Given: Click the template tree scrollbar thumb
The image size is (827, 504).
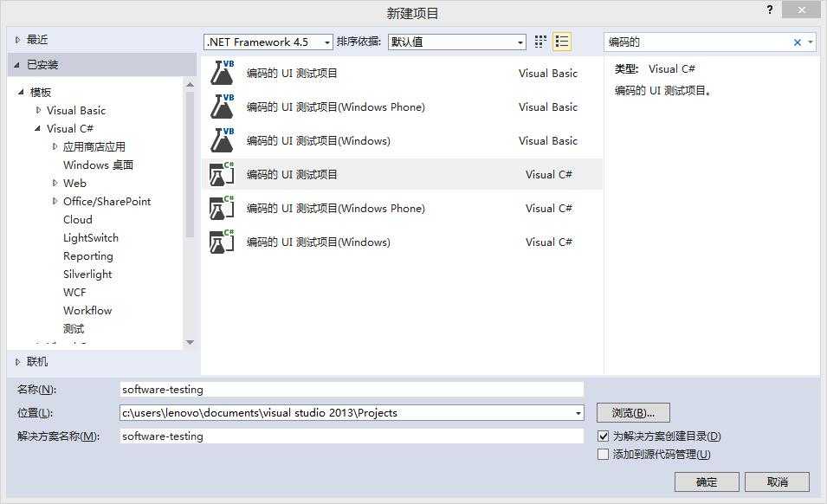Looking at the screenshot, I should click(190, 165).
